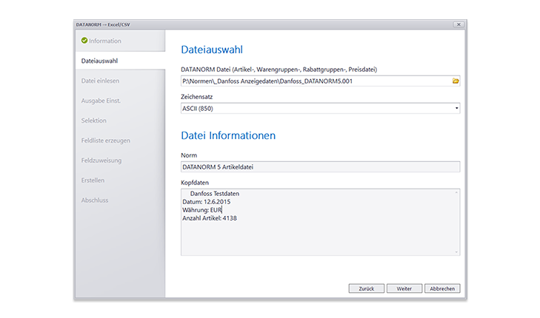
Task: Click the Dateiauswahl heading
Action: pyautogui.click(x=212, y=50)
